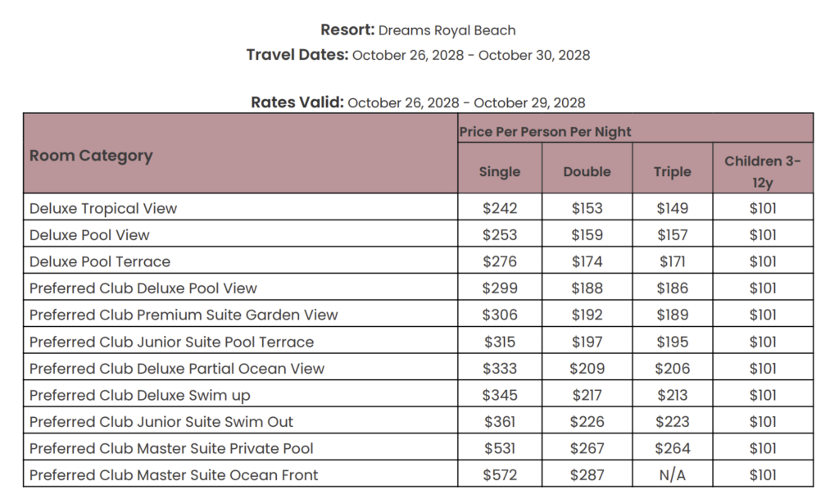This screenshot has width=839, height=499.
Task: Select Preferred Club Master Suite Ocean Front
Action: (174, 475)
